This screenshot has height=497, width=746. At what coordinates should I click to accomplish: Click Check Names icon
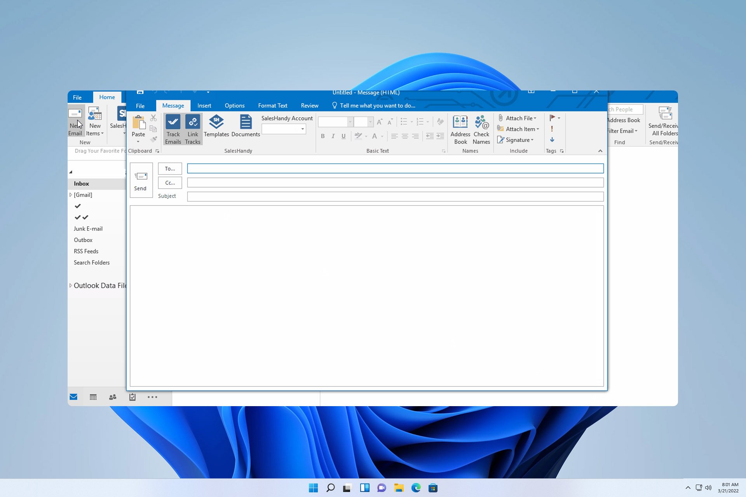(x=481, y=130)
